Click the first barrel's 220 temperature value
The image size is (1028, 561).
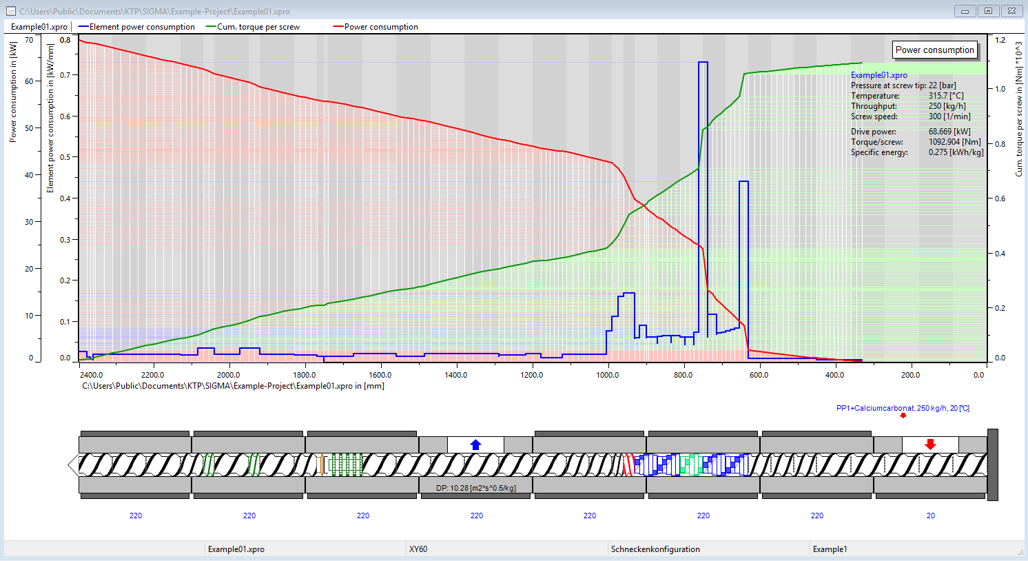coord(136,516)
